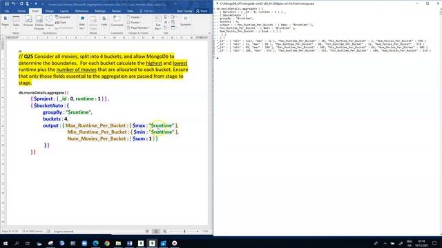This screenshot has height=248, width=442.
Task: Open the Header dropdown
Action: coord(135,17)
